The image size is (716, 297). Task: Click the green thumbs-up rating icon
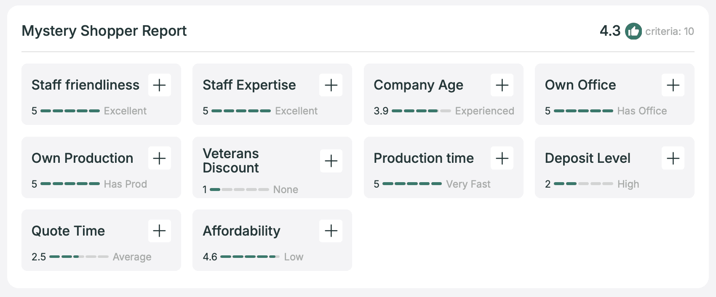point(633,31)
